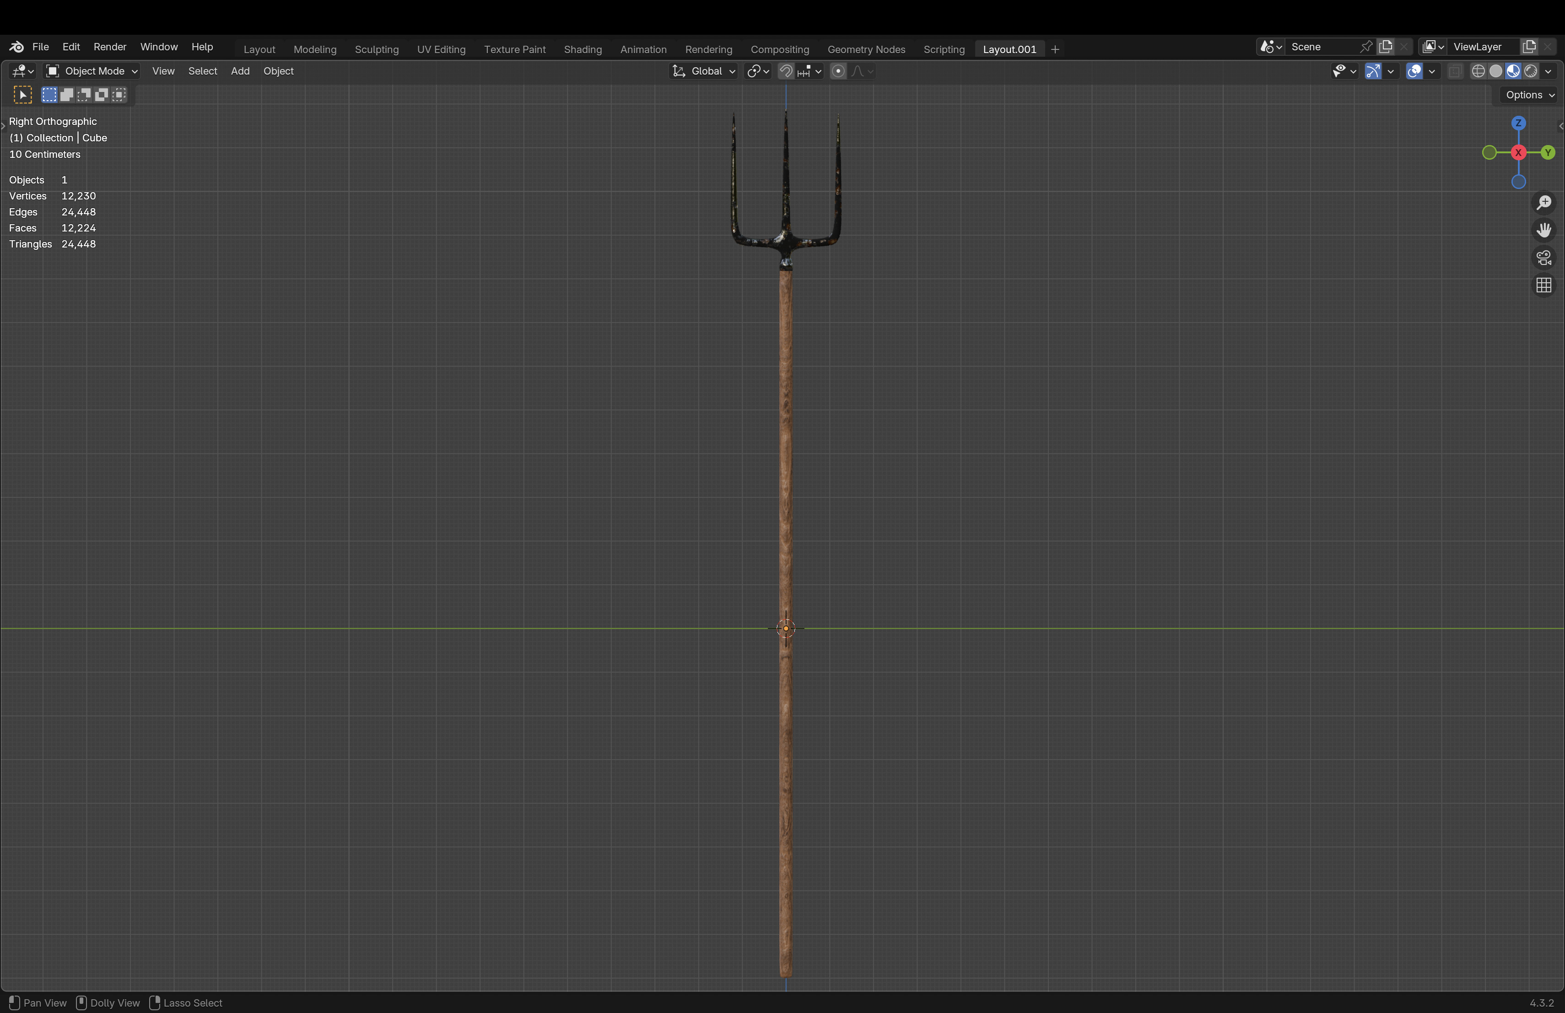Toggle show gizmos button

1373,71
